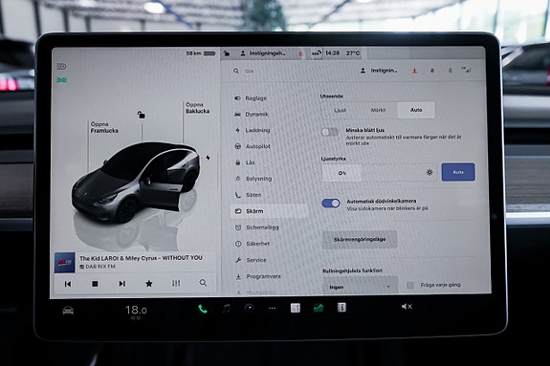550x366 pixels.
Task: Open Schemalägg settings
Action: tap(256, 227)
